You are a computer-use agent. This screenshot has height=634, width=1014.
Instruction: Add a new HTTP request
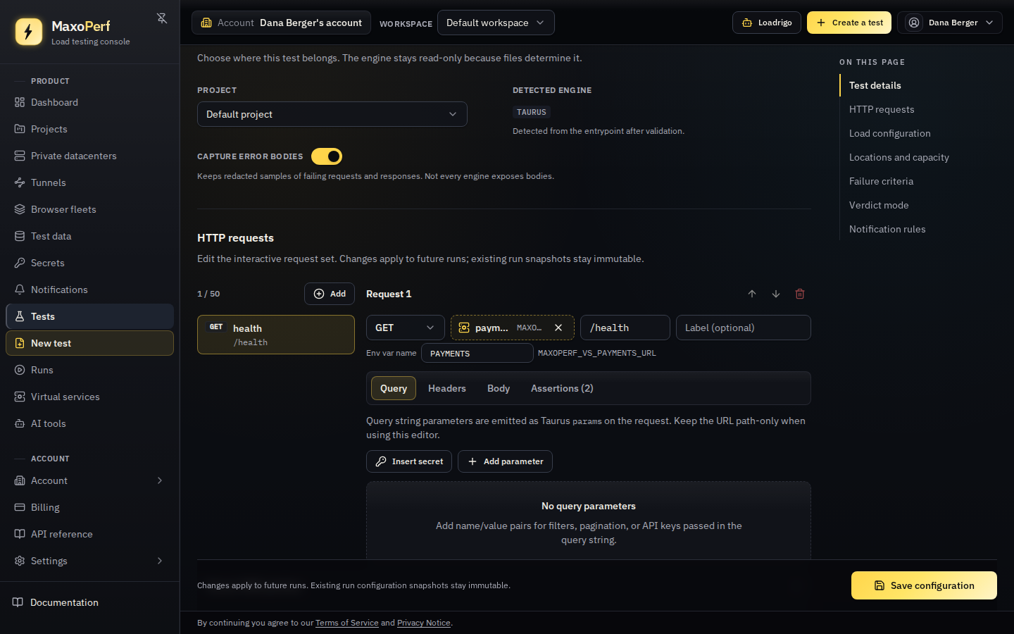point(330,294)
